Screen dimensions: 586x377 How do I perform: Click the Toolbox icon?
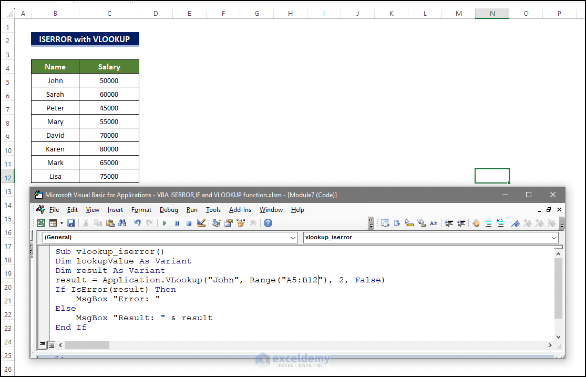pos(253,223)
